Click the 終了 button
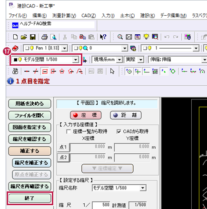Viewport: 207px width, 209px height. coord(30,198)
